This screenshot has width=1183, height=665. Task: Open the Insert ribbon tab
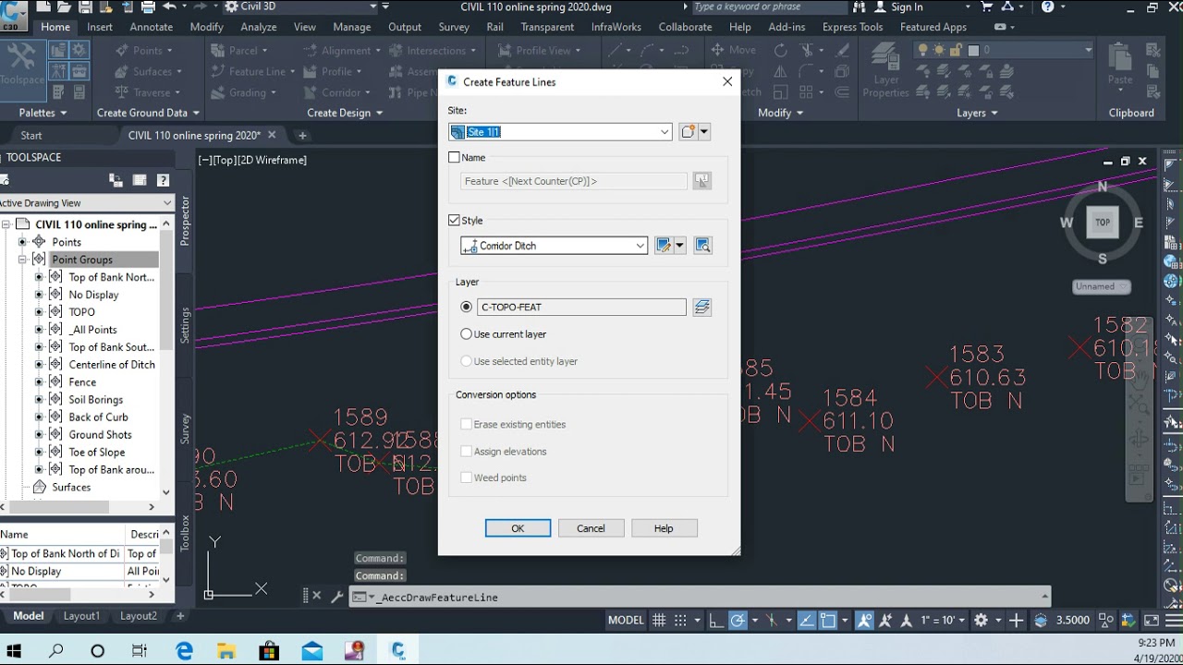pos(100,27)
